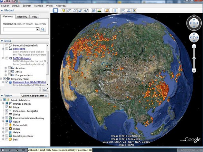This screenshot has width=203, height=152.
Task: Click the Zobrazení ulic pegman icon
Action: click(x=10, y=125)
